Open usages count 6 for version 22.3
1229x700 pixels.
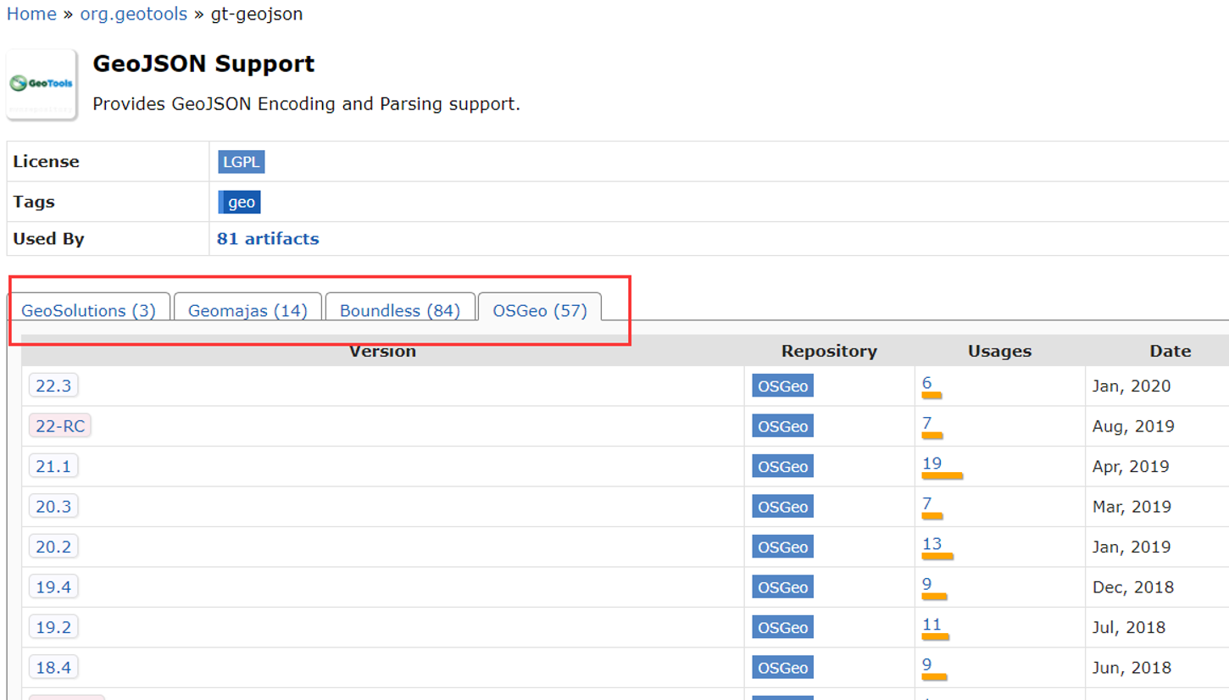coord(927,383)
